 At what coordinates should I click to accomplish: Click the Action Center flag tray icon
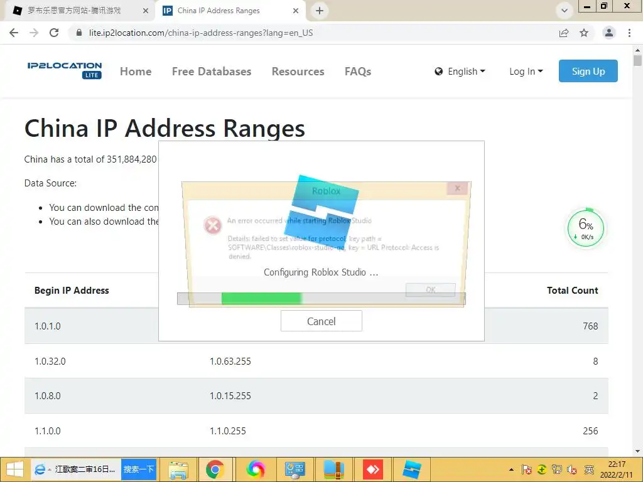coord(527,469)
